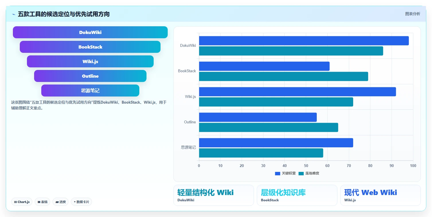Click the x-axis value 100
The image size is (432, 217).
point(413,166)
